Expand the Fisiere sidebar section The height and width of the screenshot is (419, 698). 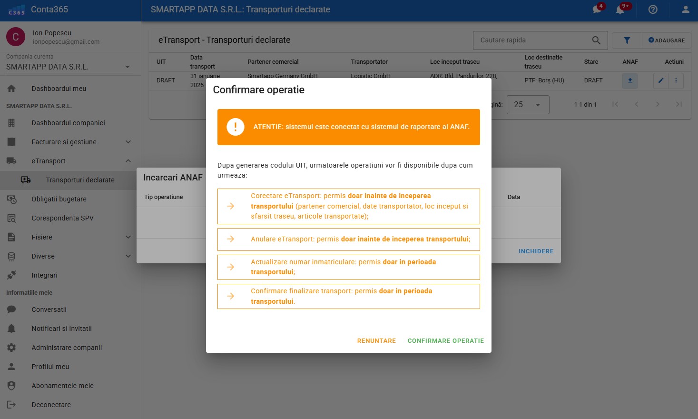[x=128, y=237]
